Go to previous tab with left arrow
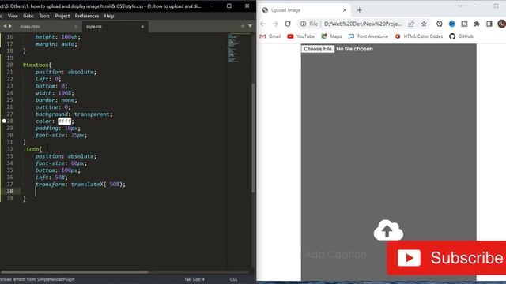Image resolution: width=506 pixels, height=284 pixels. (5, 26)
